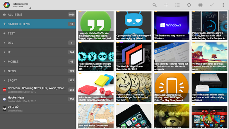Open No Man's Sky article
229x129 pixels.
point(210,56)
